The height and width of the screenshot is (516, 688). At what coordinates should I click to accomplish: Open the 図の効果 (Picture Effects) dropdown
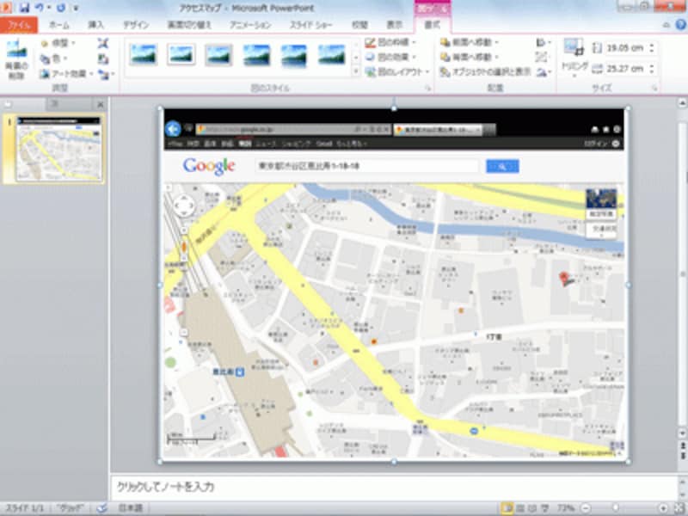click(390, 57)
